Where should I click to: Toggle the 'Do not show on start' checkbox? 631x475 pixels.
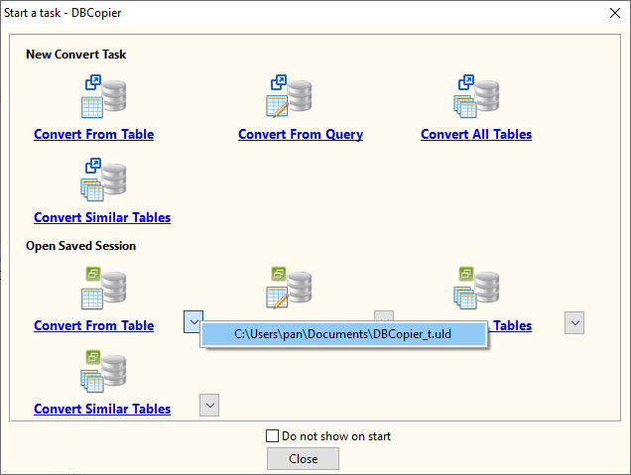(273, 435)
